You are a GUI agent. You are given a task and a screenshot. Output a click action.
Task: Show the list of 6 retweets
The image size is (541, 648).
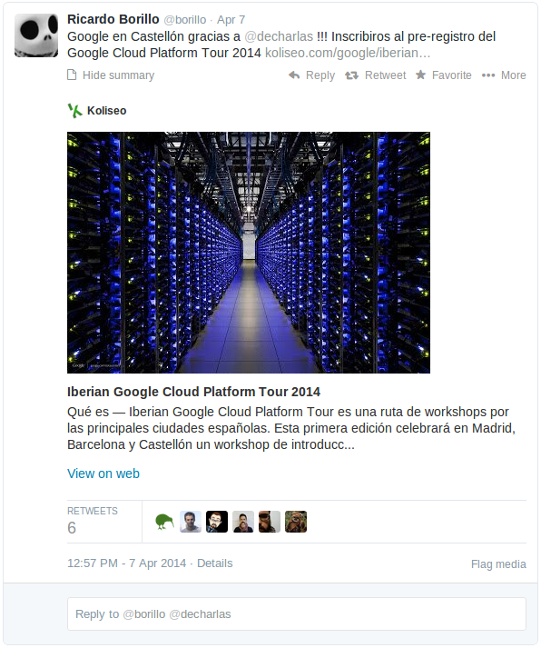click(93, 522)
